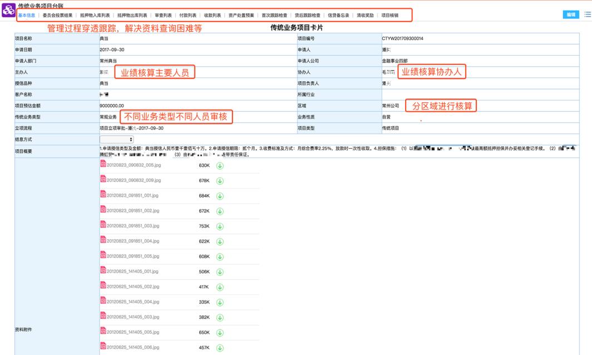Viewport: 592px width, 355px height.
Task: Download file 20120625_141405_006.jpg via green arrow
Action: [220, 348]
